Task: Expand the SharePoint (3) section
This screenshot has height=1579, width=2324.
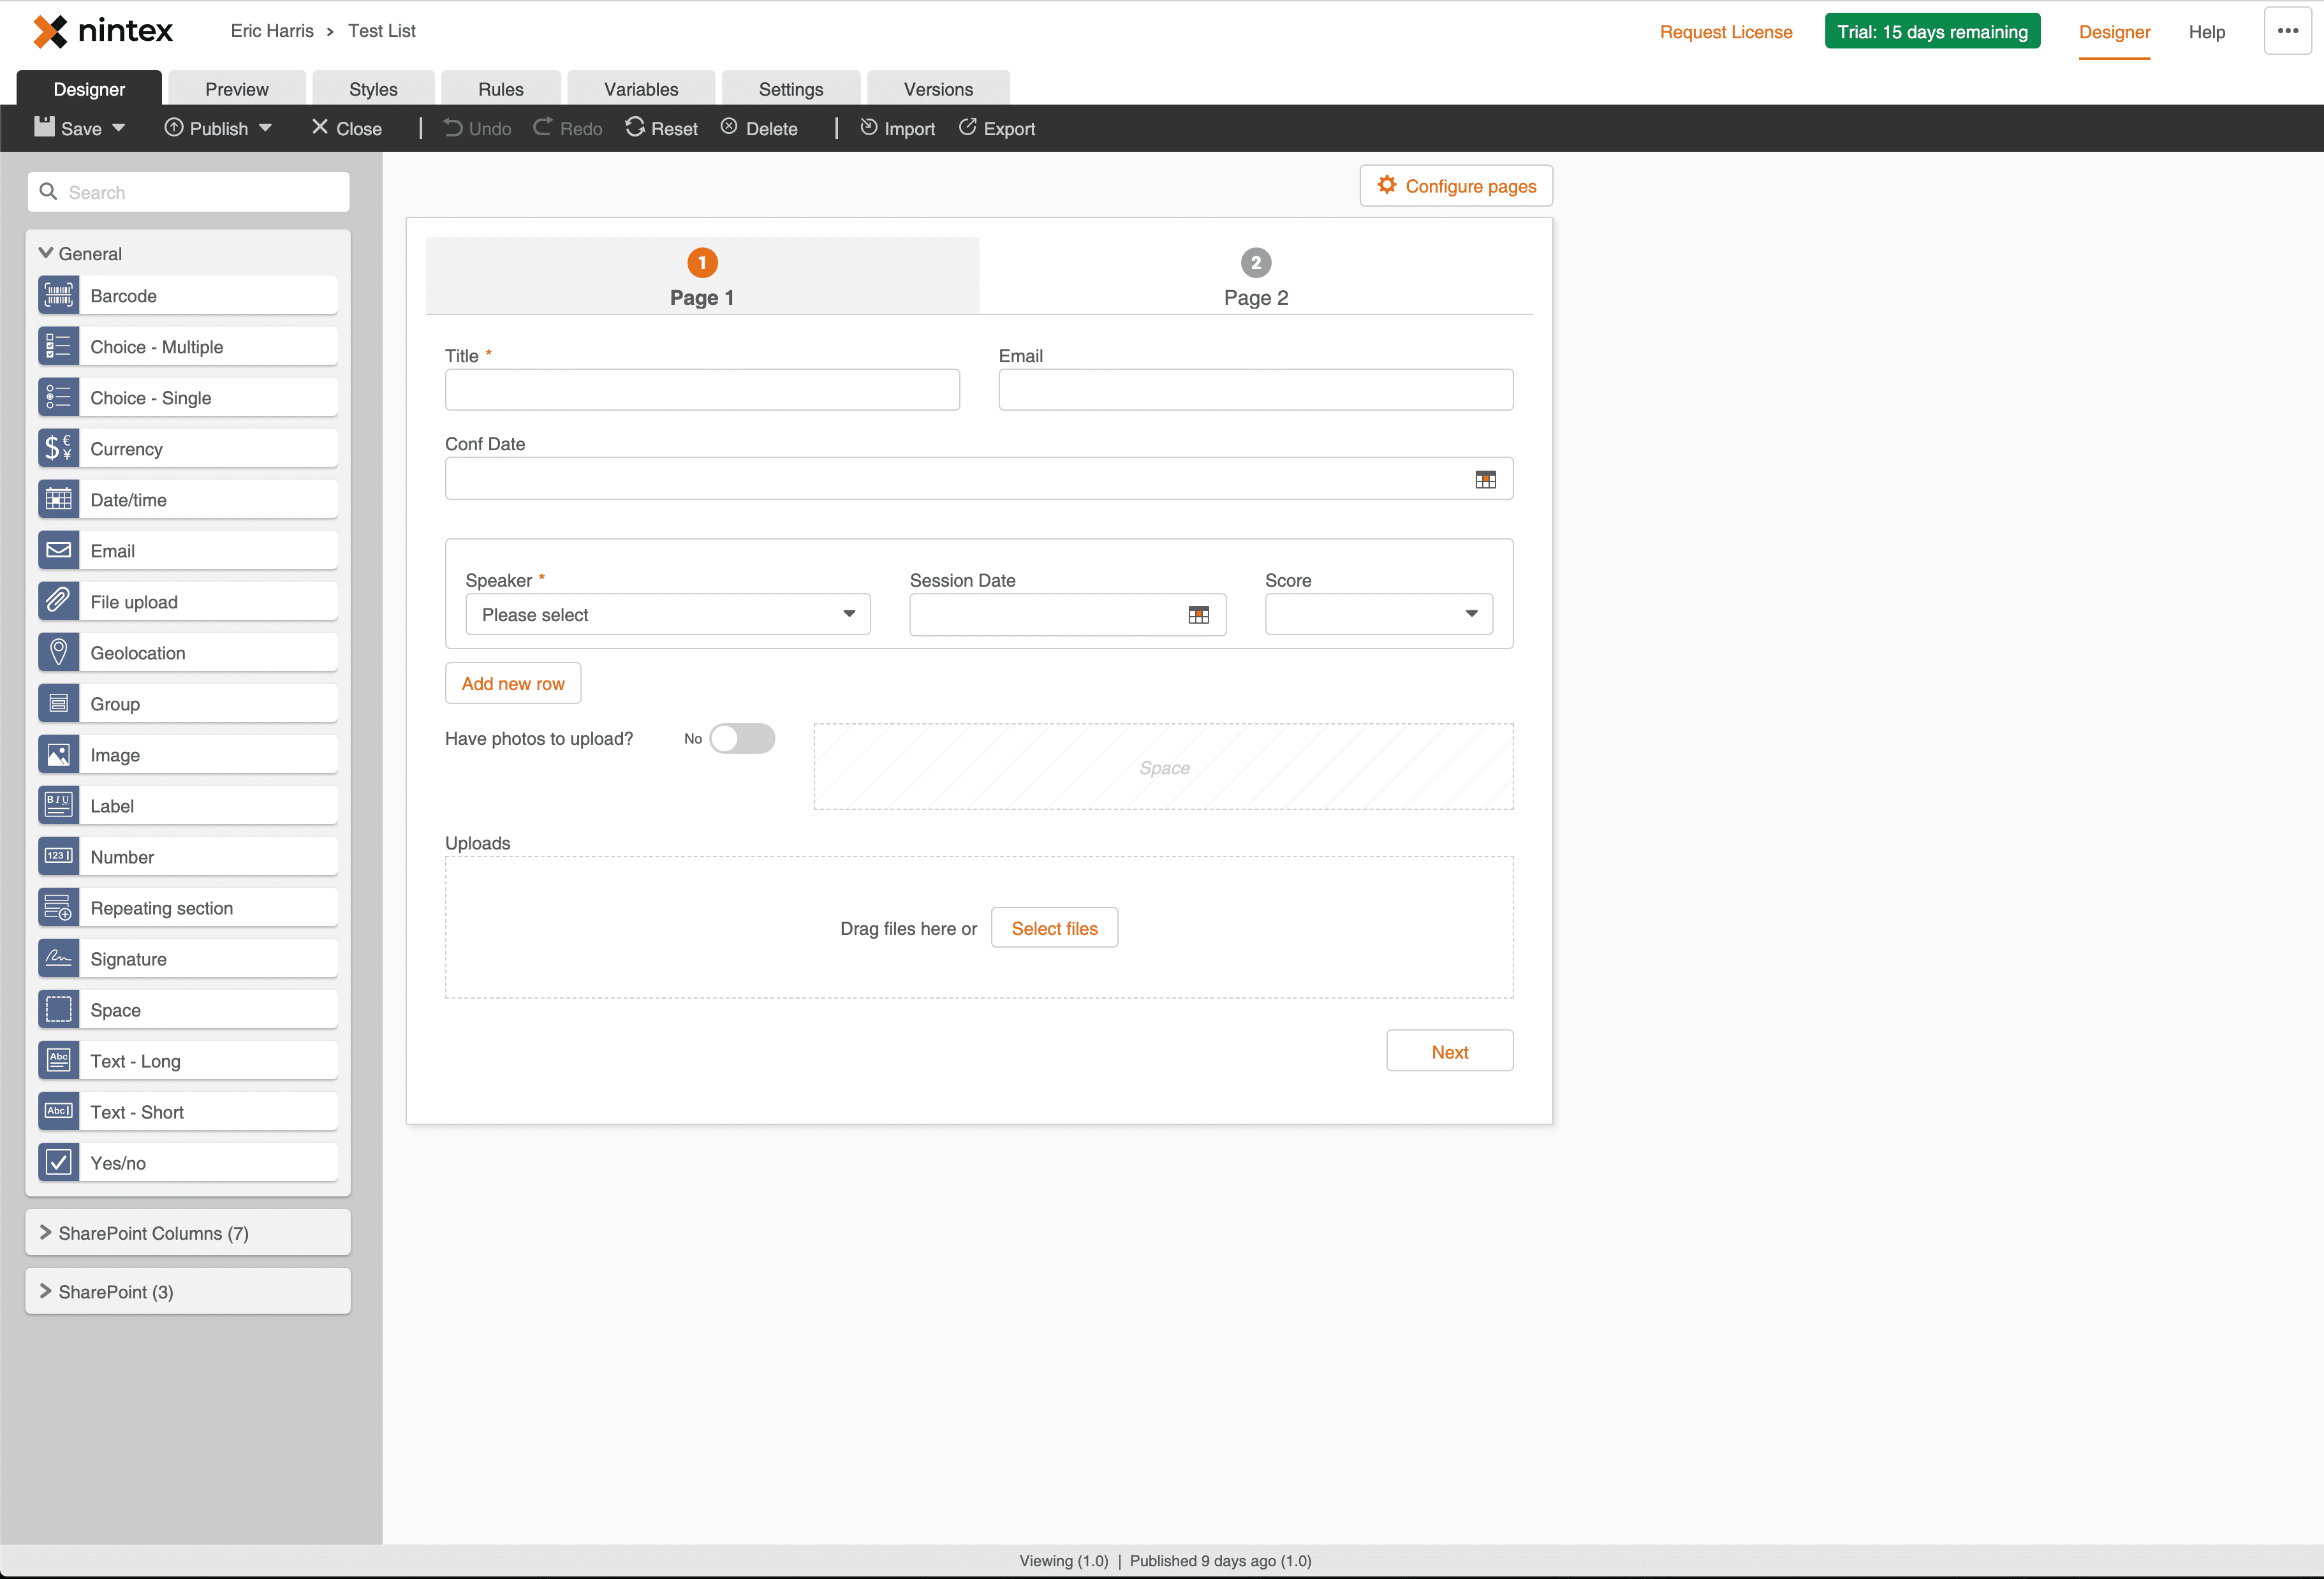Action: pos(188,1291)
